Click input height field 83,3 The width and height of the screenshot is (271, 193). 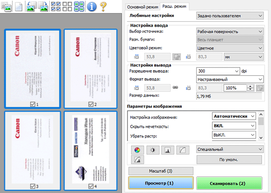(209, 57)
